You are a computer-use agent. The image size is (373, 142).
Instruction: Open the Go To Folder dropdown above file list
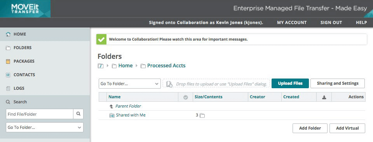[x=130, y=84]
